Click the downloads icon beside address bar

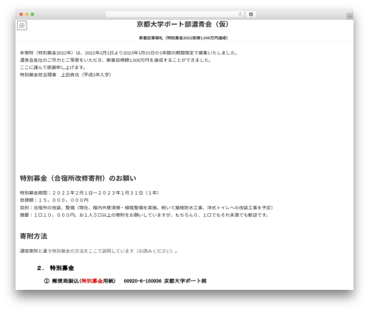point(251,15)
